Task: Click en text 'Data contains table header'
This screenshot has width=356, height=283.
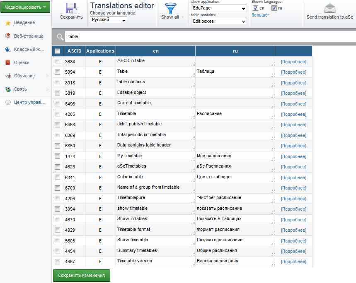Action: pyautogui.click(x=144, y=145)
